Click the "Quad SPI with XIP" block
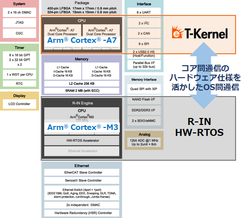 pyautogui.click(x=144, y=89)
